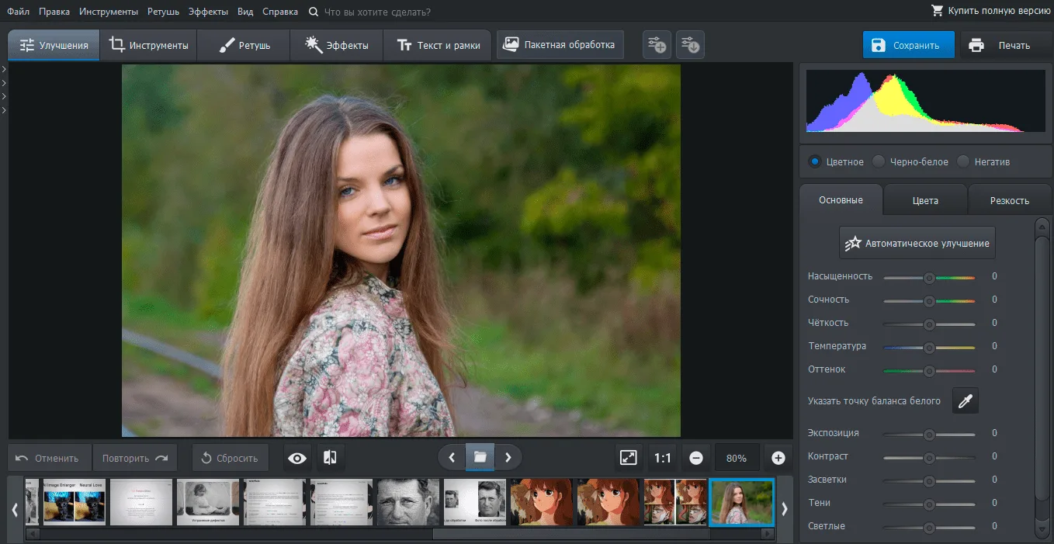This screenshot has width=1054, height=544.
Task: Click the Сохранить button
Action: [x=907, y=45]
